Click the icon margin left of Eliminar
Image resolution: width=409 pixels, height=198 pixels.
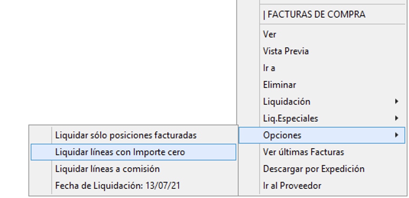point(249,85)
